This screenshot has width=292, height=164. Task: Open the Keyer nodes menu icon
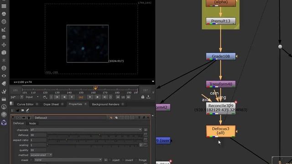4,30
